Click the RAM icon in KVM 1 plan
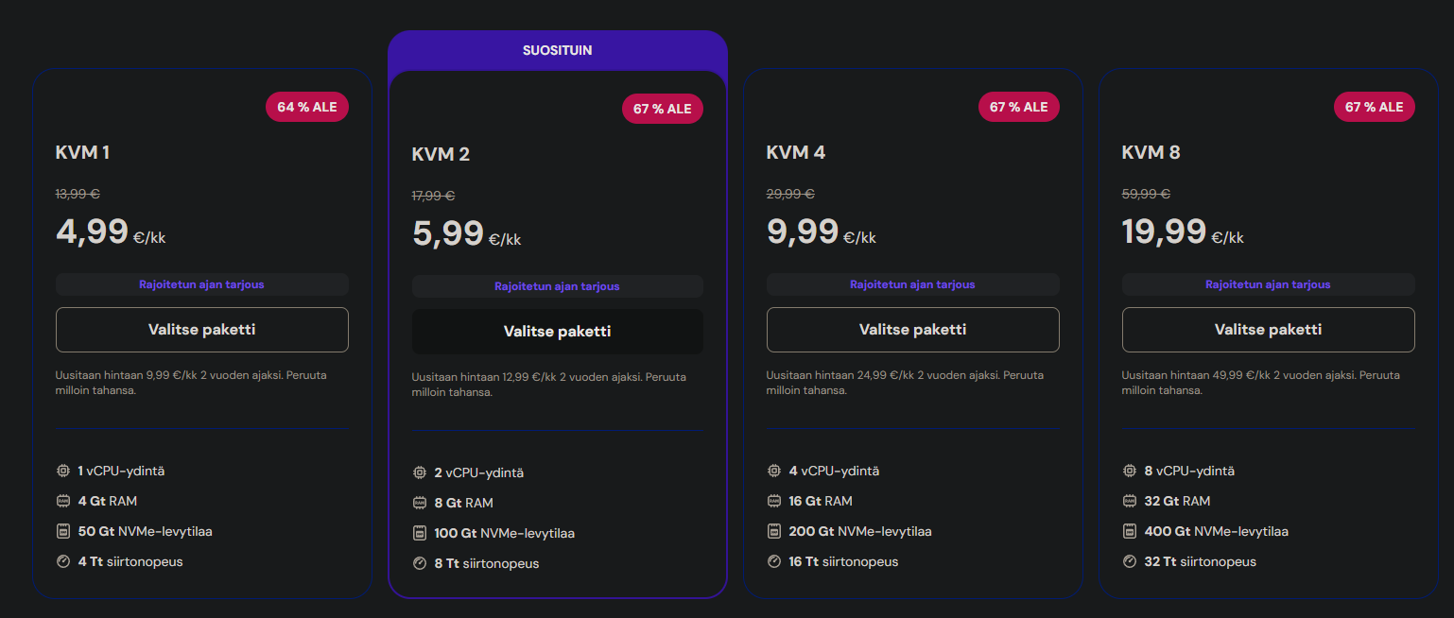This screenshot has height=618, width=1454. pyautogui.click(x=63, y=501)
